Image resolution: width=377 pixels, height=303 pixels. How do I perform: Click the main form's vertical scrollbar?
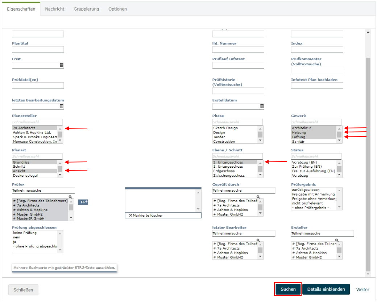(368, 163)
